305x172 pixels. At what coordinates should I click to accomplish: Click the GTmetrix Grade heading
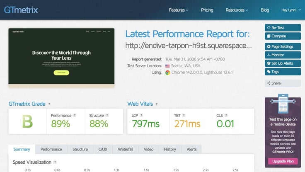[x=27, y=104]
